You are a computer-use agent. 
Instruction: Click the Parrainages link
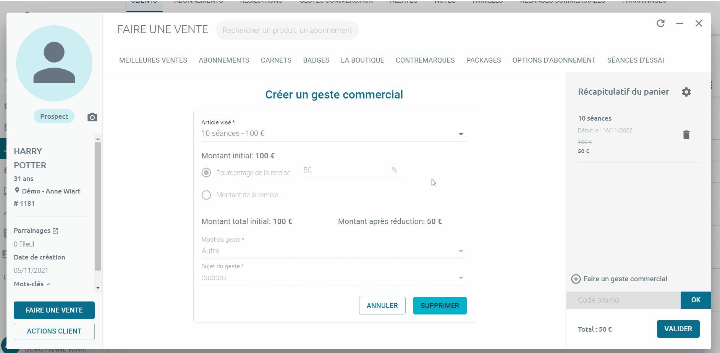[x=32, y=230]
